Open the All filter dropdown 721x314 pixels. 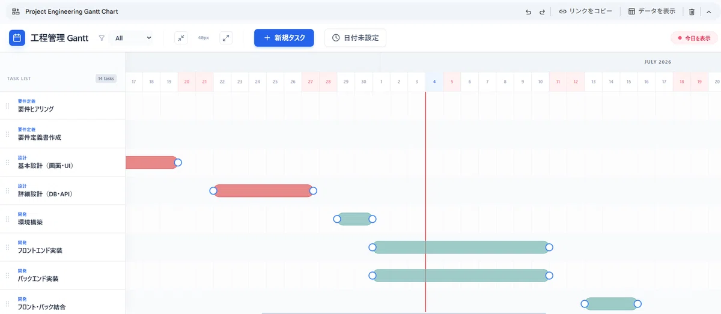[x=131, y=38]
